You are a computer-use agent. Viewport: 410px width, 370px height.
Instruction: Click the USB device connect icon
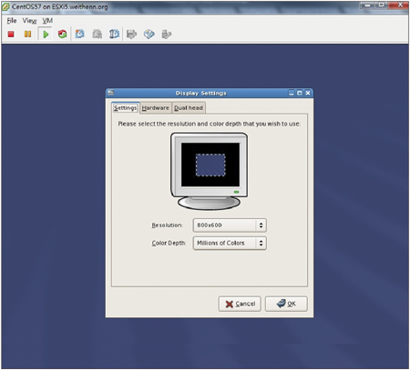[167, 34]
